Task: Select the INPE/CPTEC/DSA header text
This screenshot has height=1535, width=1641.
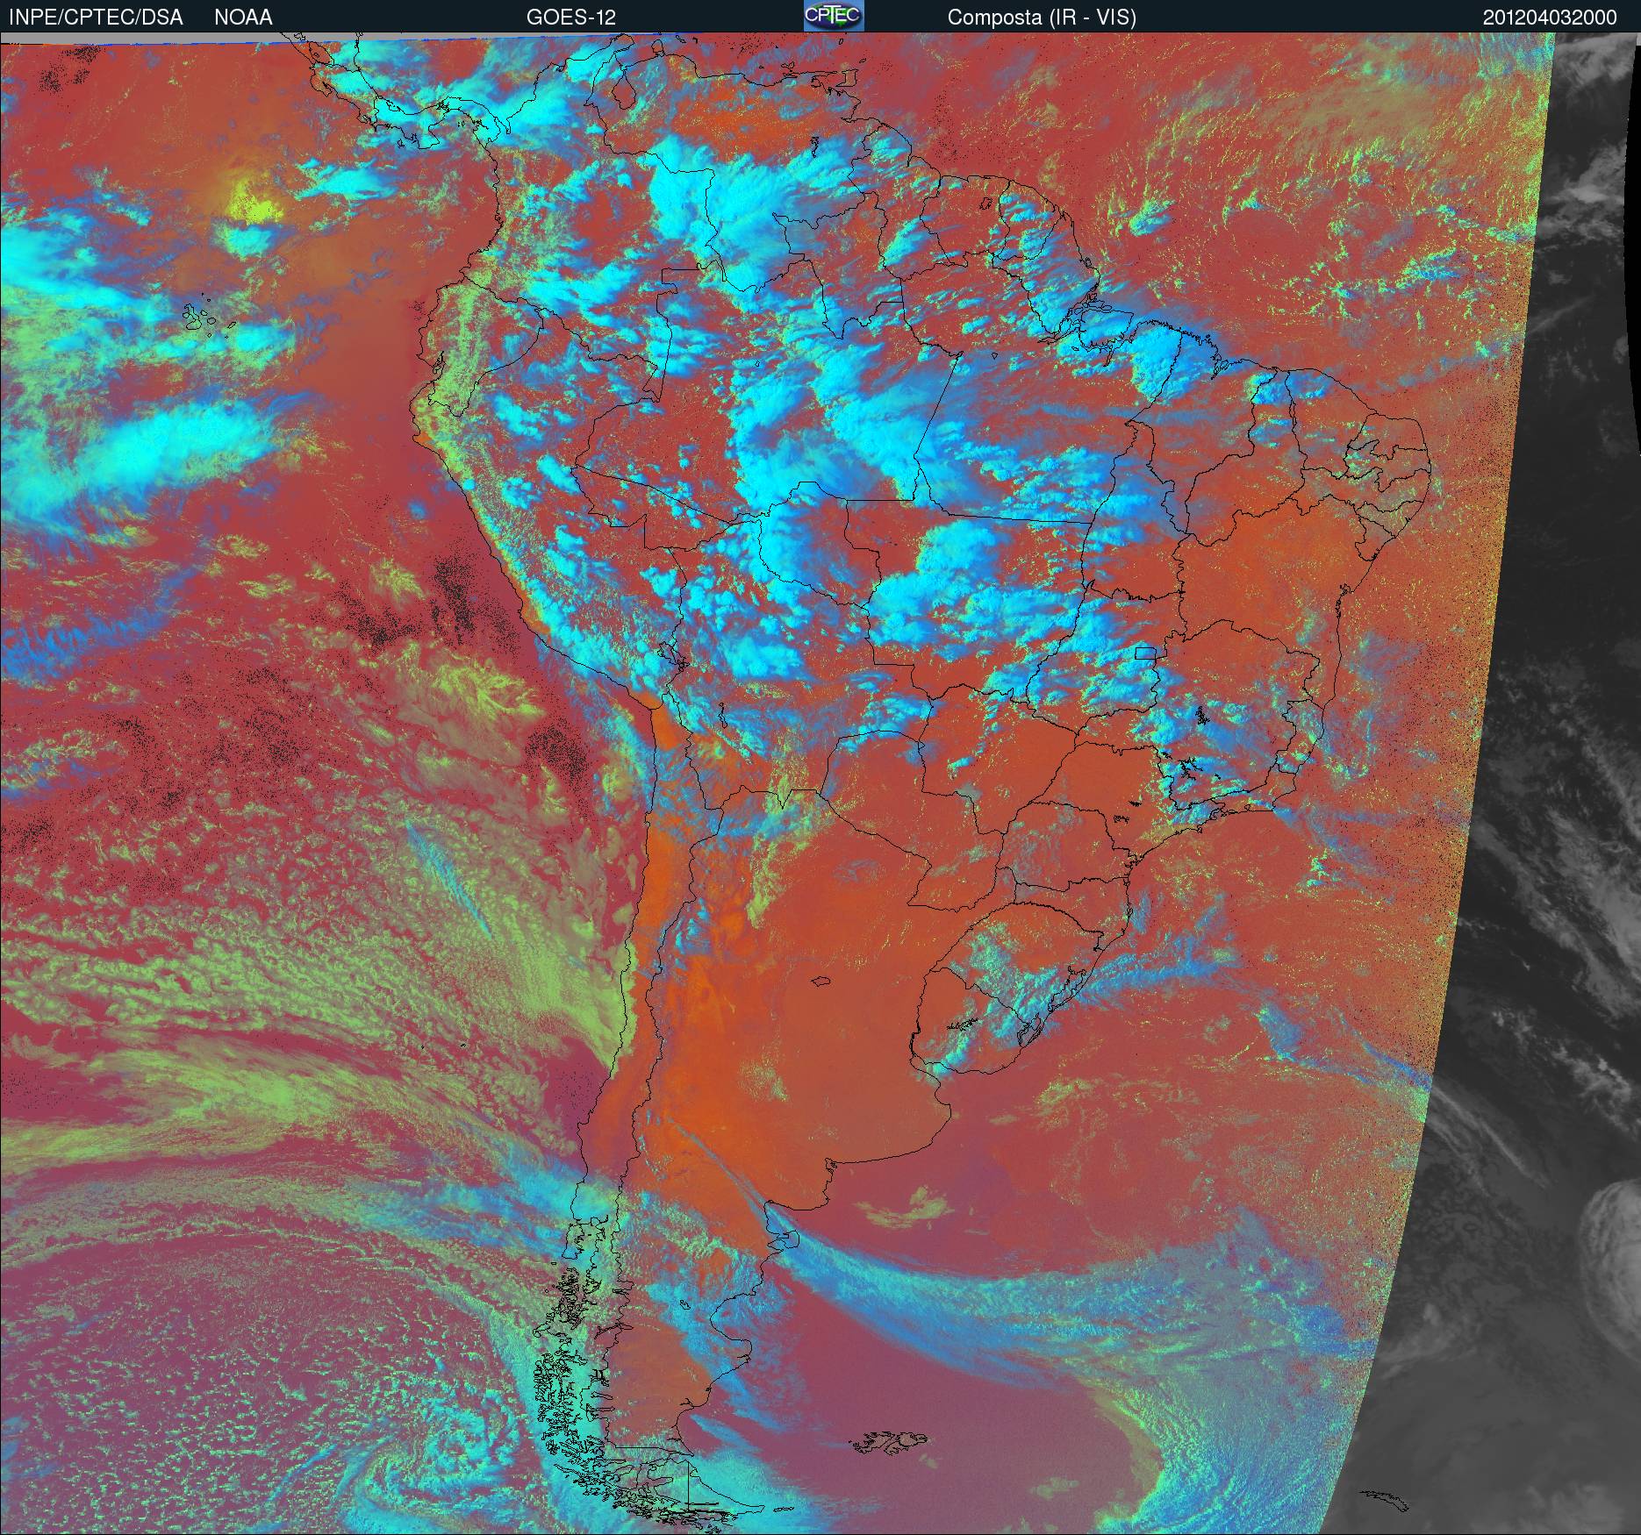Action: (x=96, y=18)
